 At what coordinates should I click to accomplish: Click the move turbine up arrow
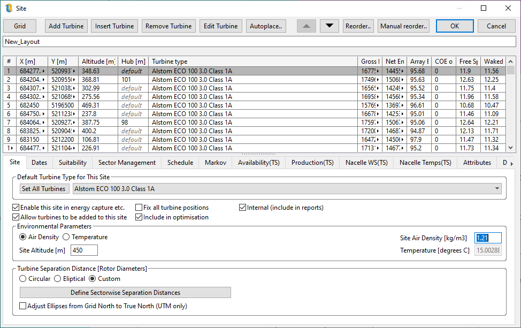307,26
